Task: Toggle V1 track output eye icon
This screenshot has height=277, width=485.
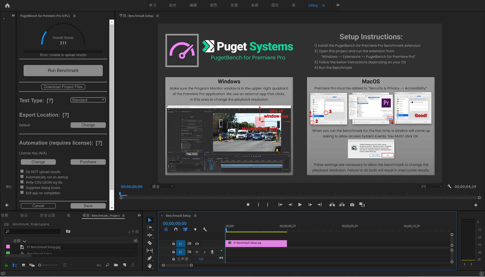Action: (197, 244)
